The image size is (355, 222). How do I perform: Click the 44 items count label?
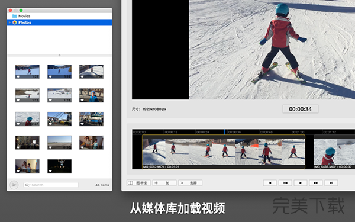[102, 185]
